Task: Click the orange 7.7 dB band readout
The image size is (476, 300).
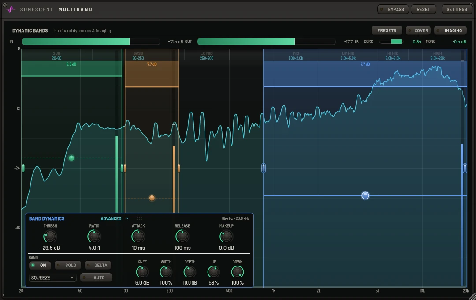Action: coord(152,64)
